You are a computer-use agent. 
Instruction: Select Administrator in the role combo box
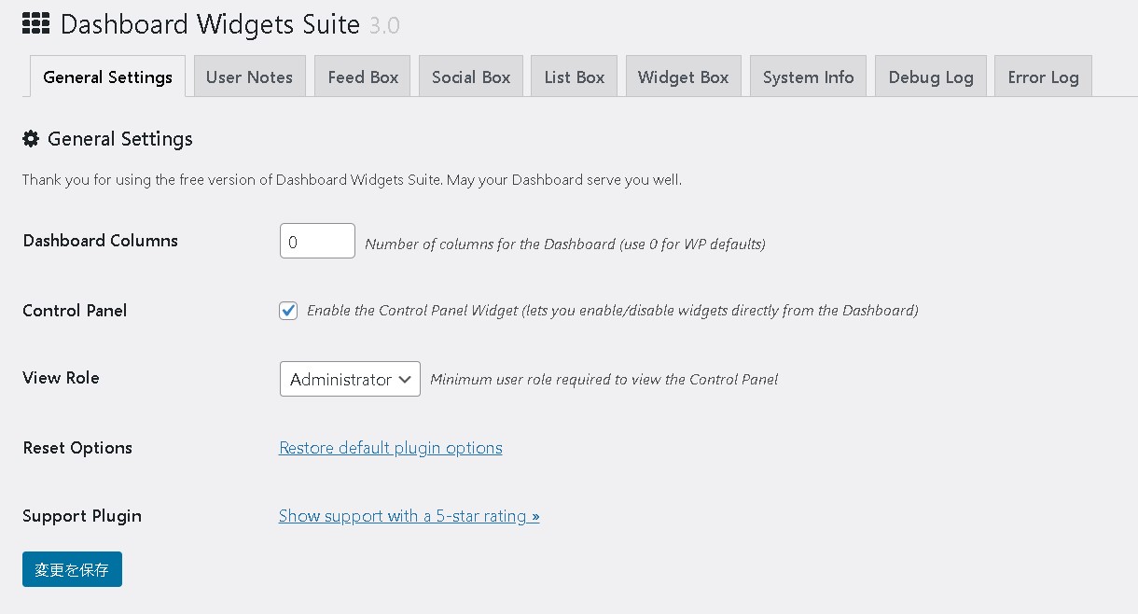[x=350, y=379]
